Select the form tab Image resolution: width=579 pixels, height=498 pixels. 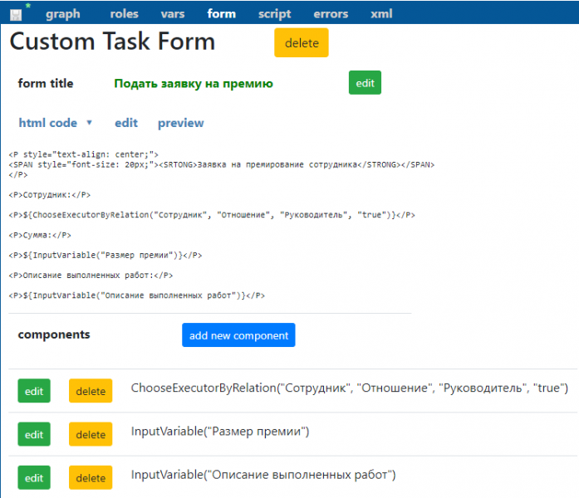click(221, 14)
